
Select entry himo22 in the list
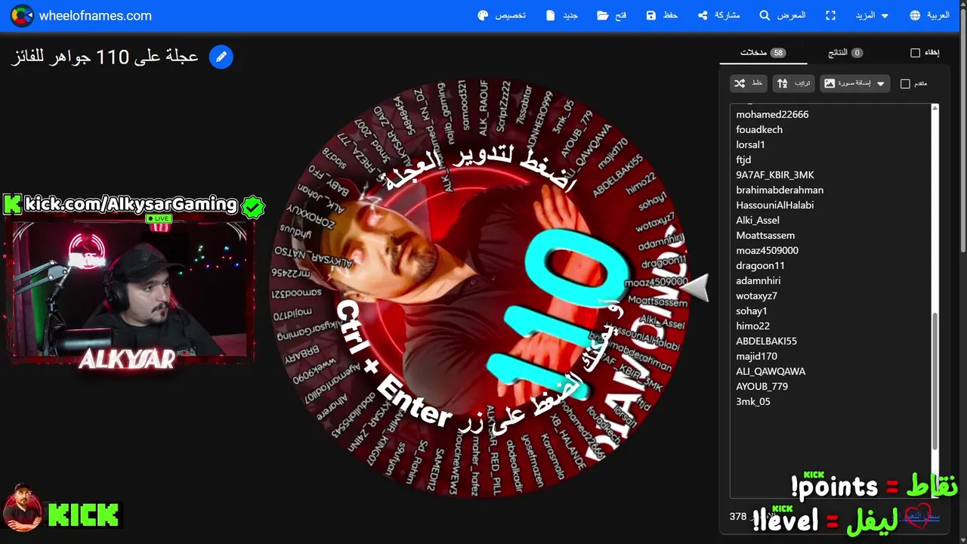tap(753, 326)
